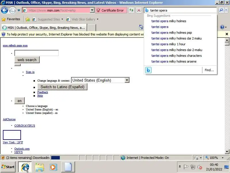The image size is (230, 173).
Task: Choose suggestion milky holmes arsene
Action: pos(174,61)
